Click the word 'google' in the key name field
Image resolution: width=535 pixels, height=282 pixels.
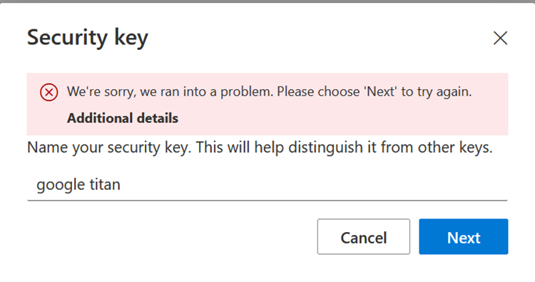click(x=61, y=186)
